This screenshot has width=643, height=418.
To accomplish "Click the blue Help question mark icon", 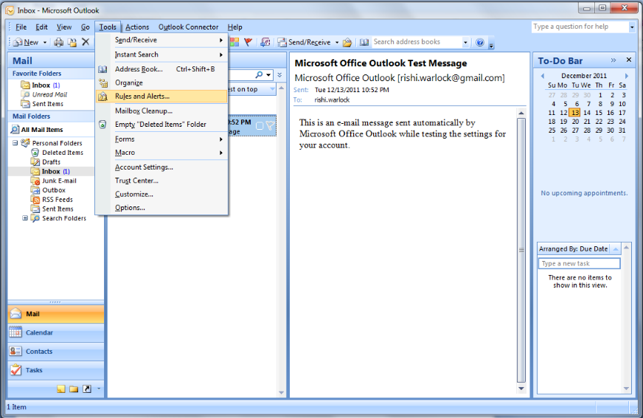I will pos(480,42).
